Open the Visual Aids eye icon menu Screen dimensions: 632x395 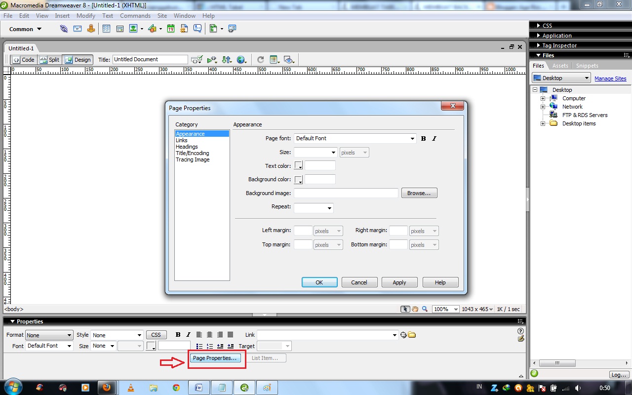pyautogui.click(x=289, y=60)
